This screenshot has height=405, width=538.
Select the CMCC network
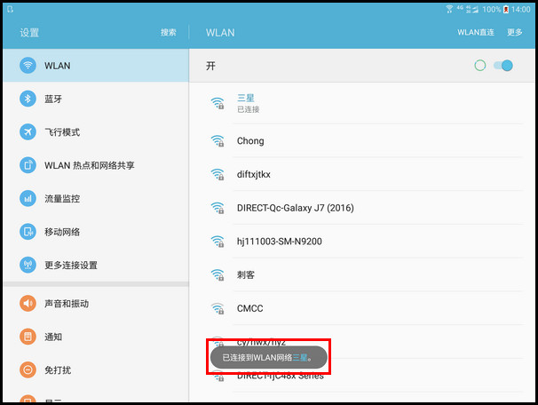tap(362, 308)
